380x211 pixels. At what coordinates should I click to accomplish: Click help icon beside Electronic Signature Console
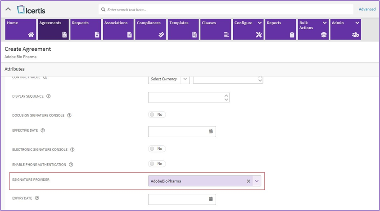(x=72, y=149)
